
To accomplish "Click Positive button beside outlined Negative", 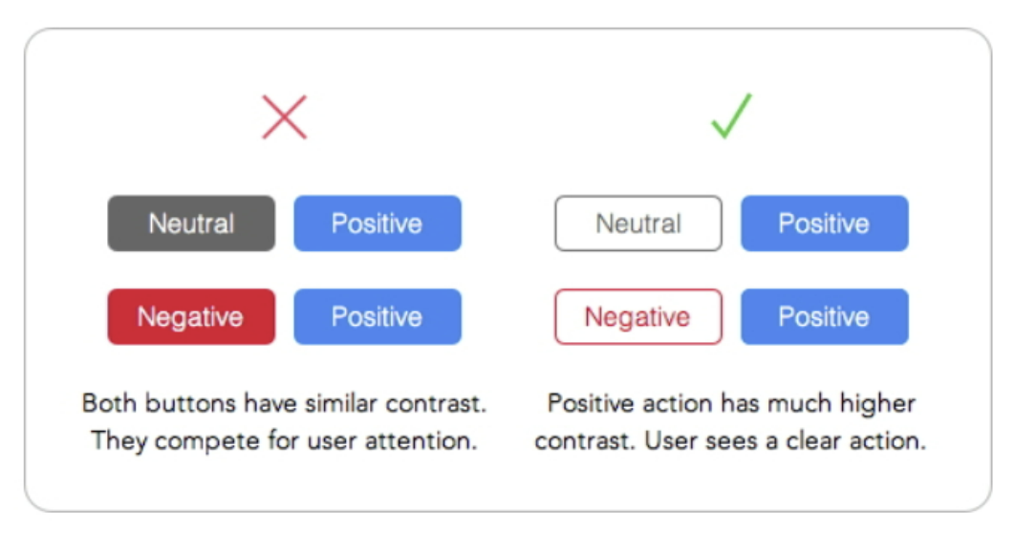I will 824,317.
